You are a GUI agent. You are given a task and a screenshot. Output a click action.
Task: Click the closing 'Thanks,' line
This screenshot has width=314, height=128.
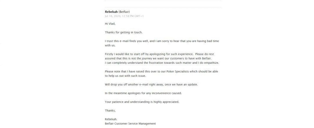pos(110,111)
